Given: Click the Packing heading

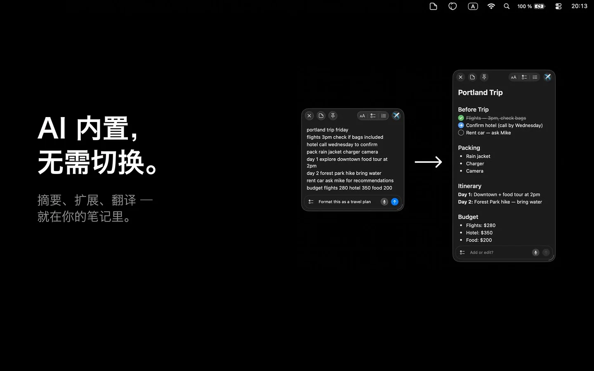Looking at the screenshot, I should coord(469,148).
